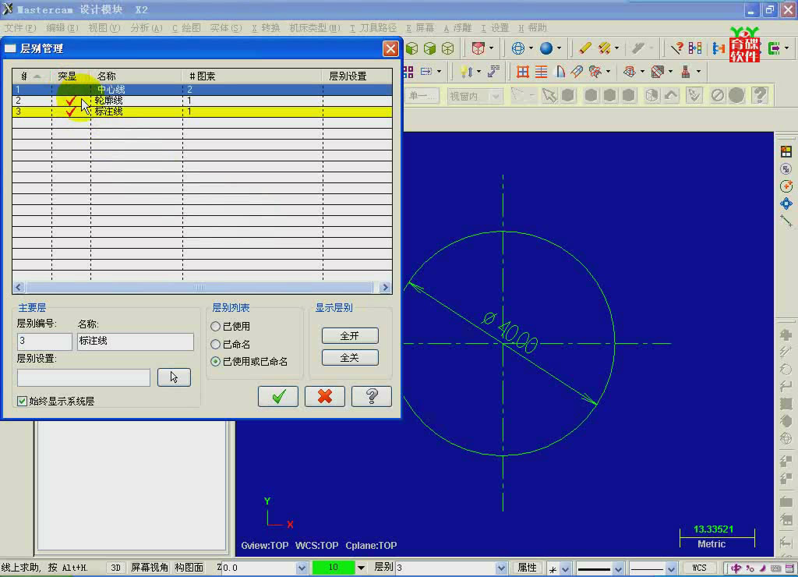The image size is (798, 577).
Task: Click the wireframe globe display icon
Action: [x=517, y=48]
